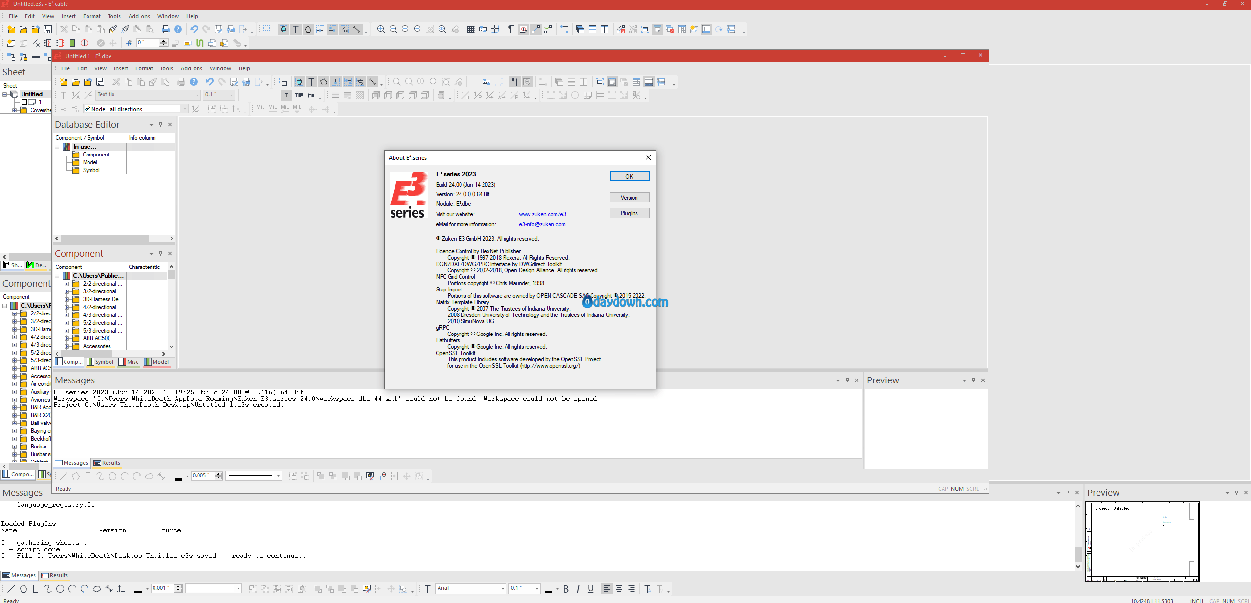1251x603 pixels.
Task: Toggle auto-hide pin on Database Editor panel
Action: [160, 125]
